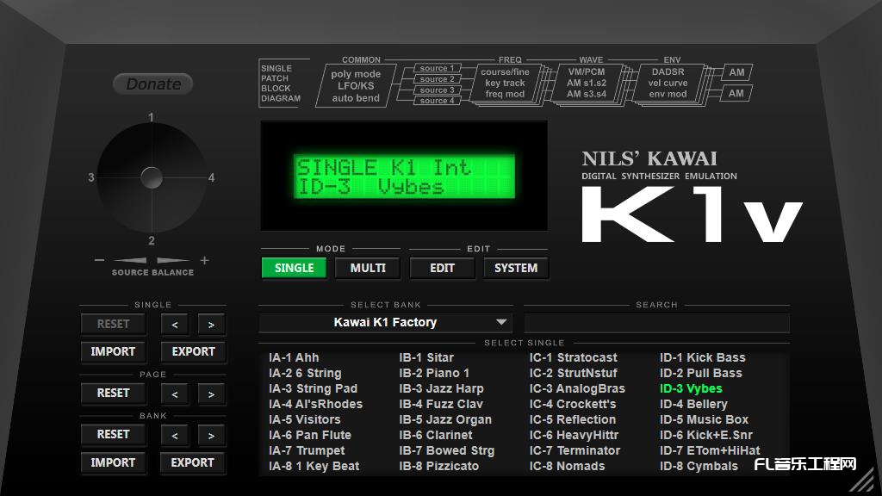Click the previous single patch arrow
Screen dimensions: 882x496
pyautogui.click(x=175, y=325)
